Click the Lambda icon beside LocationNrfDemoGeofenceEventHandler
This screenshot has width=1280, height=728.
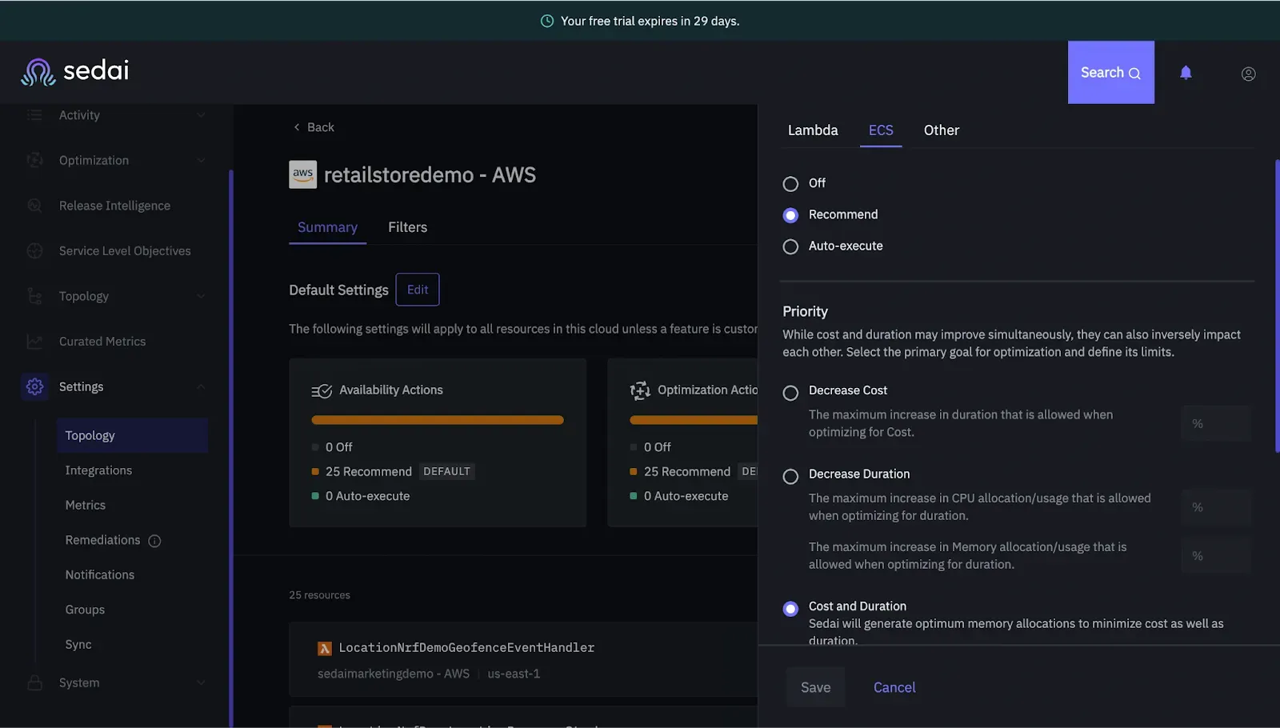click(325, 648)
